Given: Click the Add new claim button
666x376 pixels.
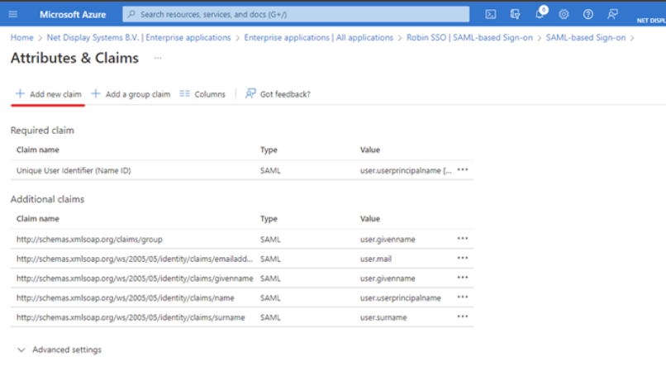Looking at the screenshot, I should pyautogui.click(x=48, y=94).
